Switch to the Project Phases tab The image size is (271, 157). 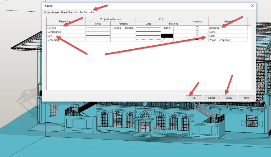pos(52,12)
